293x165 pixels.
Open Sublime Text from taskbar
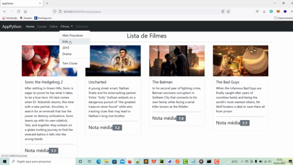tap(146, 161)
